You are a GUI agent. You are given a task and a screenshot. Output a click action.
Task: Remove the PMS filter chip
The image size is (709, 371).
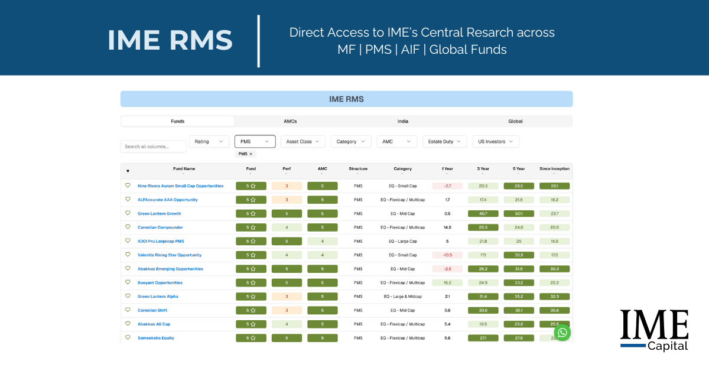coord(251,154)
